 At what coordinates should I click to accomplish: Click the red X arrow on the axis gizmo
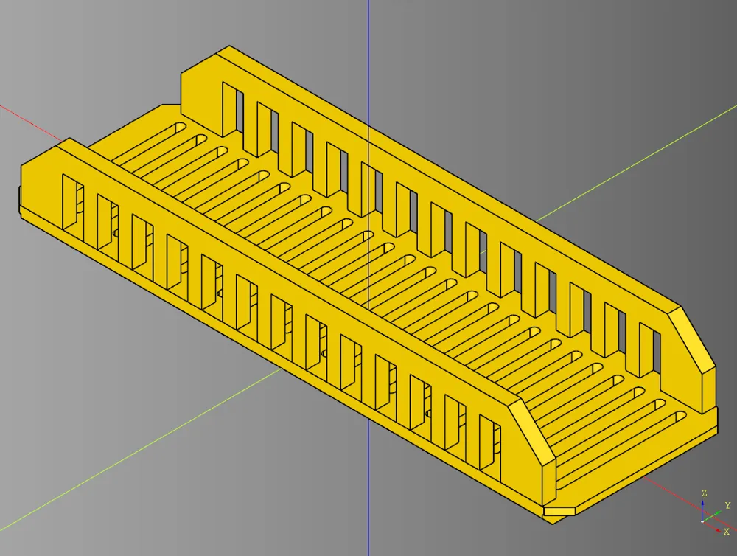tap(718, 530)
